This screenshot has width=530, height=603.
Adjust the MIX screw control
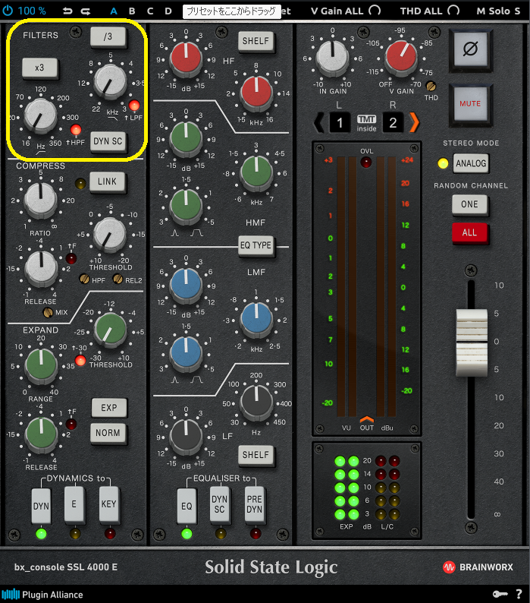pyautogui.click(x=48, y=313)
